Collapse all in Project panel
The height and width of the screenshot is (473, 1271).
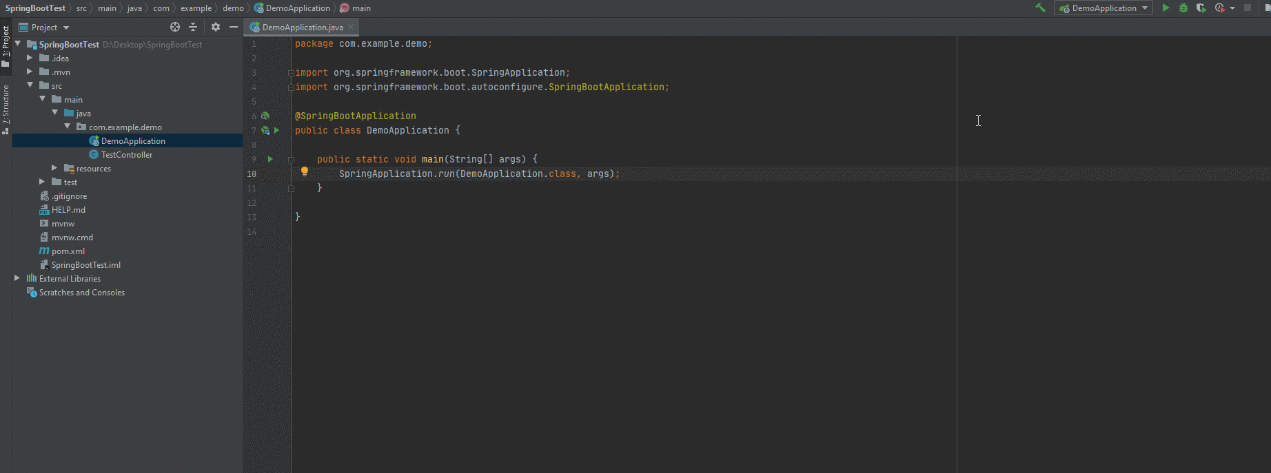(x=193, y=27)
